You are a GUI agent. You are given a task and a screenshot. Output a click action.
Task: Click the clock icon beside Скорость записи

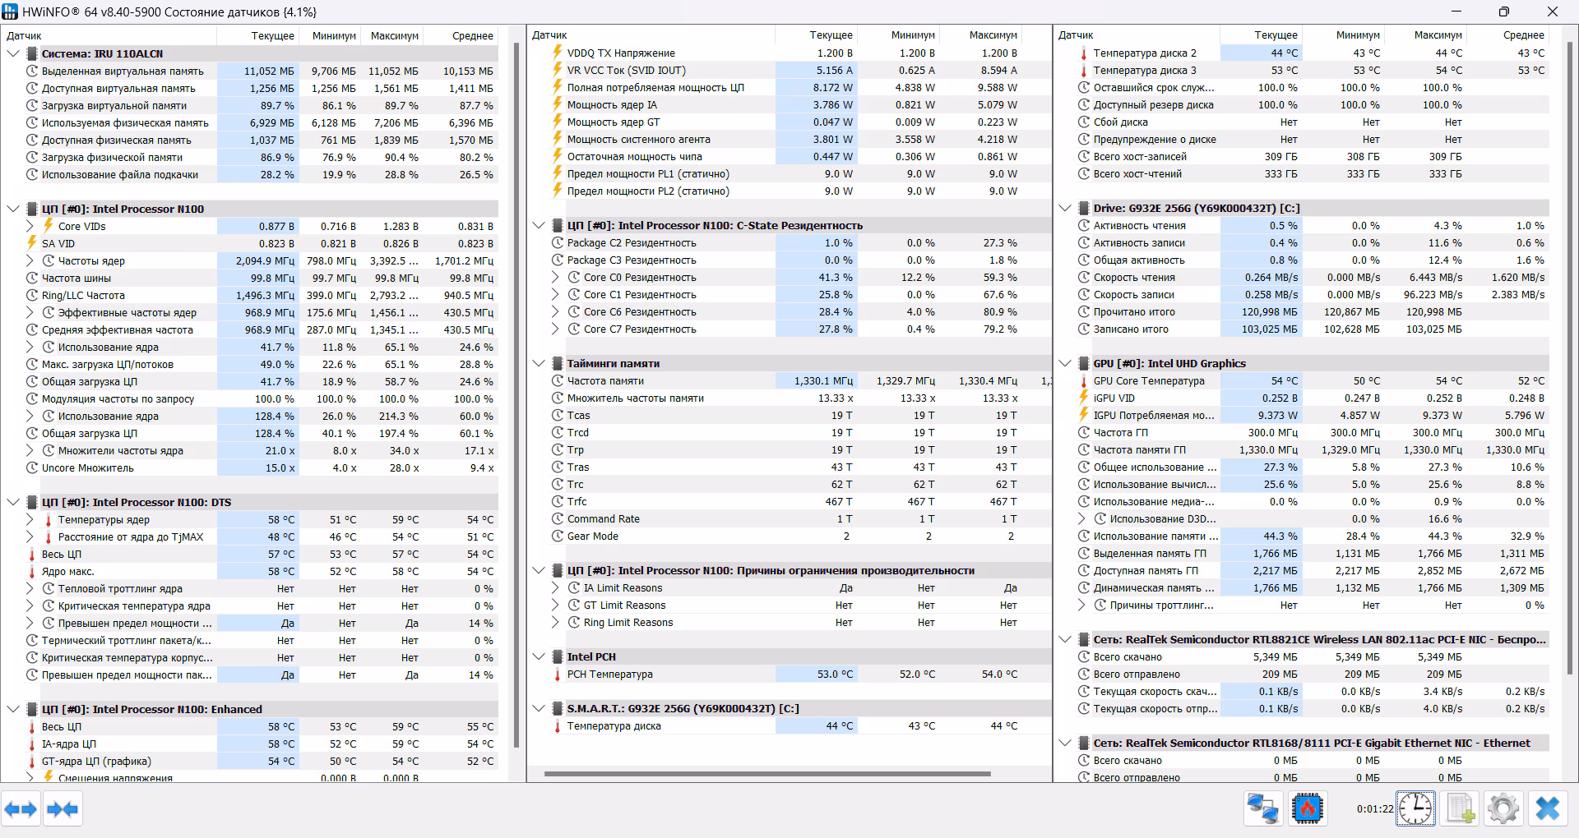point(1084,295)
